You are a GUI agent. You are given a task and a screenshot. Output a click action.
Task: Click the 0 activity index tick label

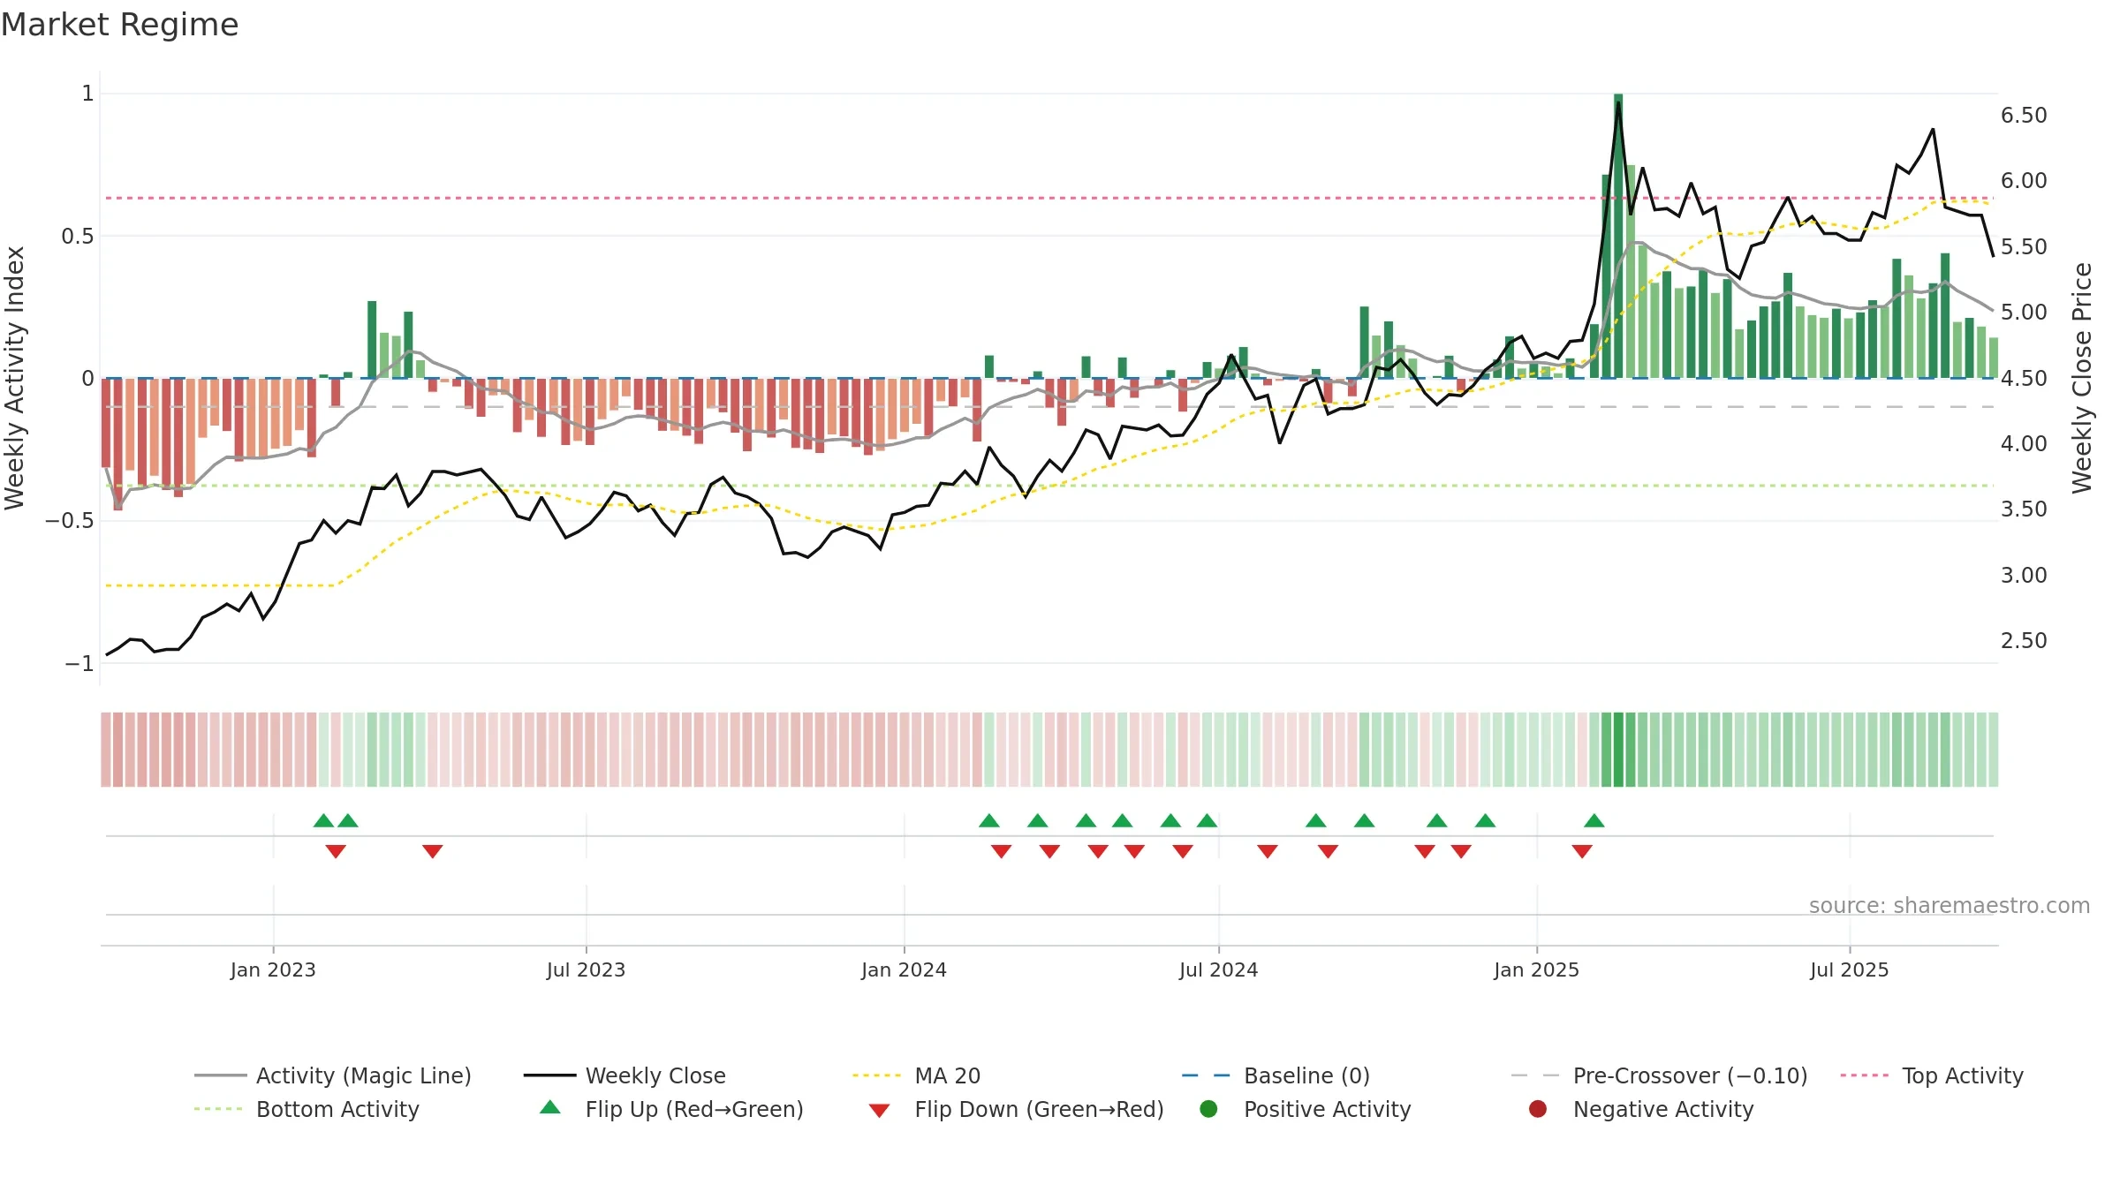87,378
